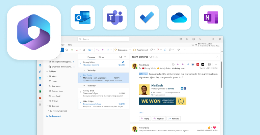Screen dimensions: 260x135
Task: Click the Categorize tag icon
Action: [151, 50]
